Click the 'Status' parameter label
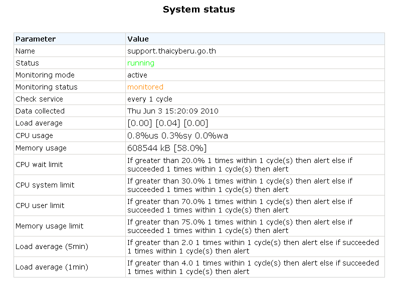This screenshot has height=284, width=398. pyautogui.click(x=27, y=63)
